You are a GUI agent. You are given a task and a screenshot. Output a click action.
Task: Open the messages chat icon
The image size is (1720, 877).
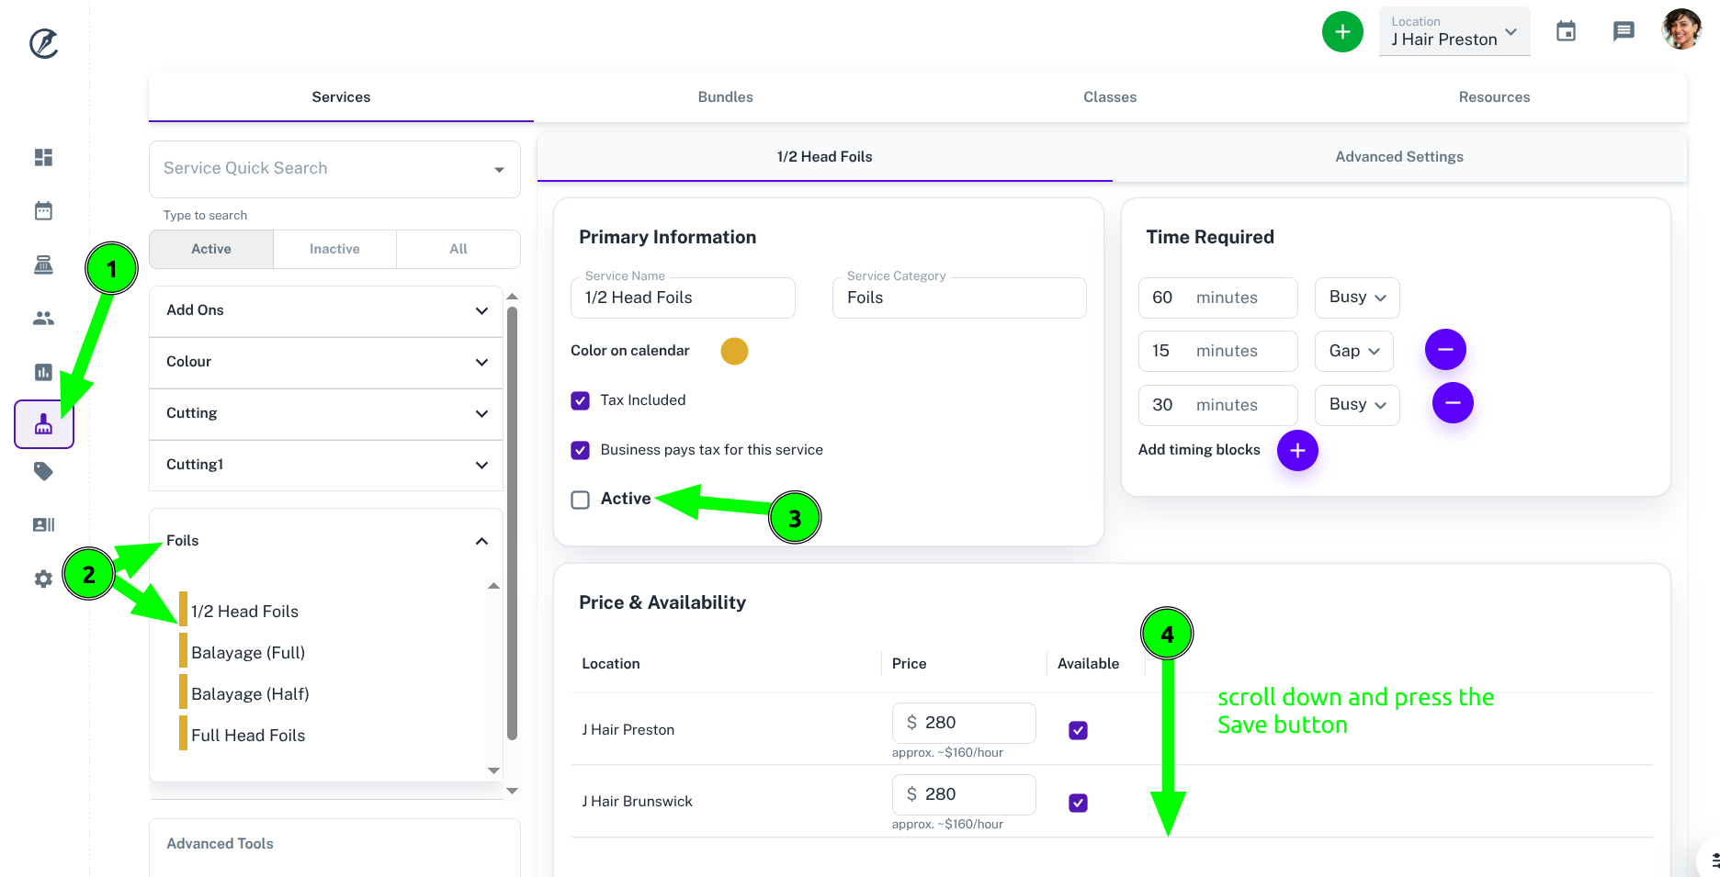tap(1624, 31)
